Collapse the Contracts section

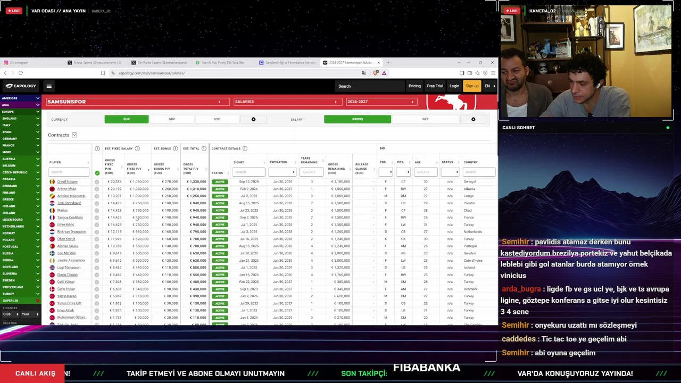(74, 135)
